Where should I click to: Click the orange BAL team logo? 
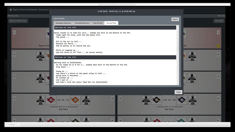[75, 100]
